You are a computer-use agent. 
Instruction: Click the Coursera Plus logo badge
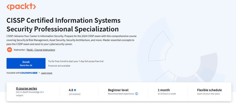coord(29,73)
